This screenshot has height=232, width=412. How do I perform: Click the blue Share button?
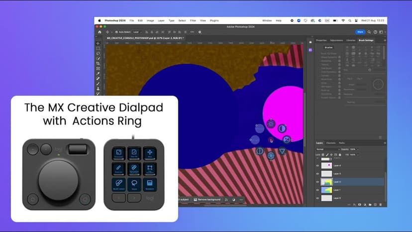click(x=360, y=32)
